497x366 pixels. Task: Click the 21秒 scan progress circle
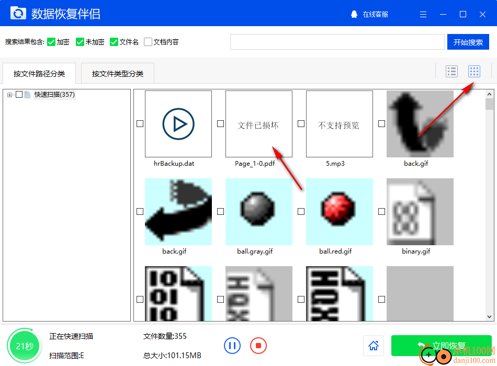point(25,346)
